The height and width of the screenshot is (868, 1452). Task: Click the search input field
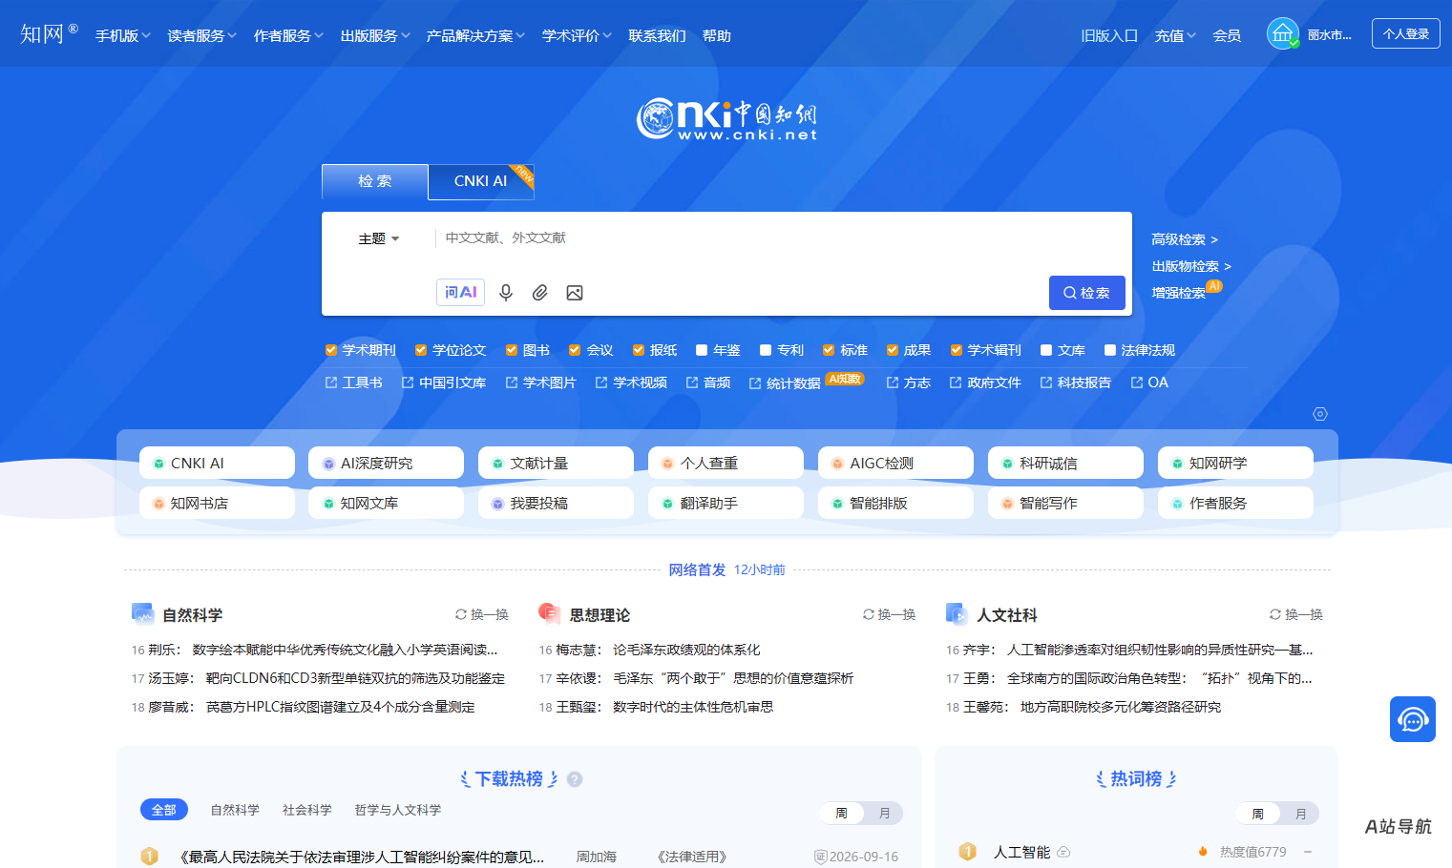[783, 238]
